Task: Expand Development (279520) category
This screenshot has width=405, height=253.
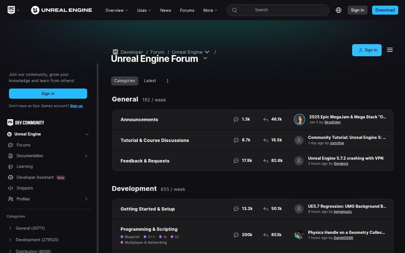Action: click(10, 240)
